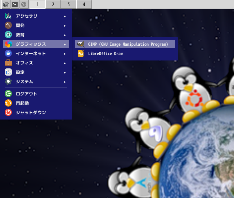Click the グラフィックス submenu arrow

pyautogui.click(x=64, y=45)
